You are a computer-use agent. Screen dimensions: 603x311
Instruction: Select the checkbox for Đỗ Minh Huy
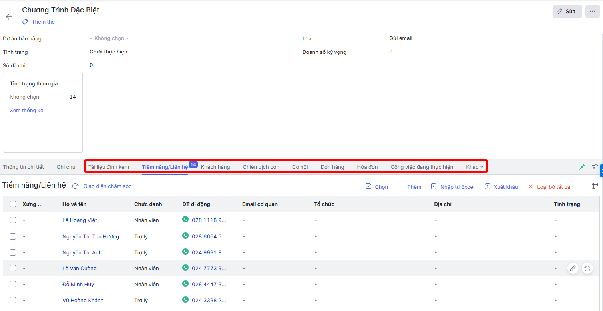[13, 284]
